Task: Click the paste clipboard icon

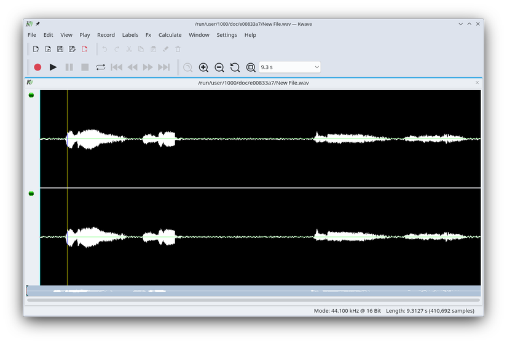Action: [153, 49]
